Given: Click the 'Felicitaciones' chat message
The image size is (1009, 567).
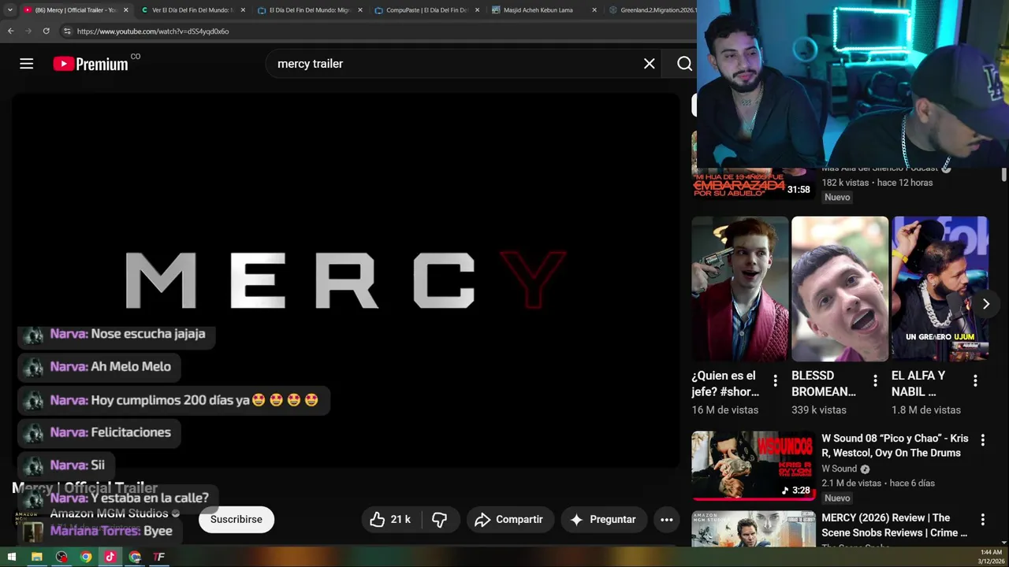Looking at the screenshot, I should (99, 432).
